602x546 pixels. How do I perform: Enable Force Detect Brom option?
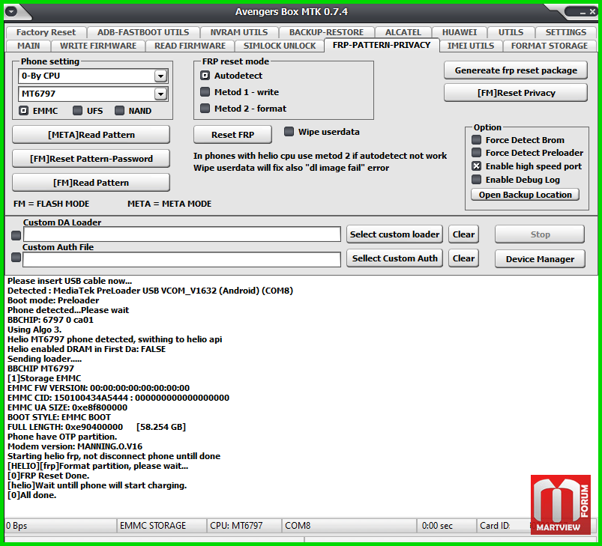click(x=477, y=140)
